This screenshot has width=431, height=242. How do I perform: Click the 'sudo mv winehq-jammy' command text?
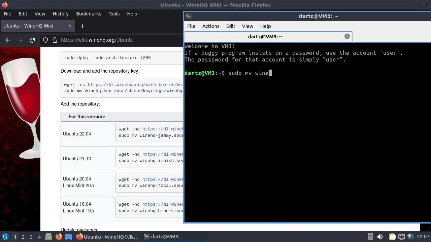coord(151,135)
